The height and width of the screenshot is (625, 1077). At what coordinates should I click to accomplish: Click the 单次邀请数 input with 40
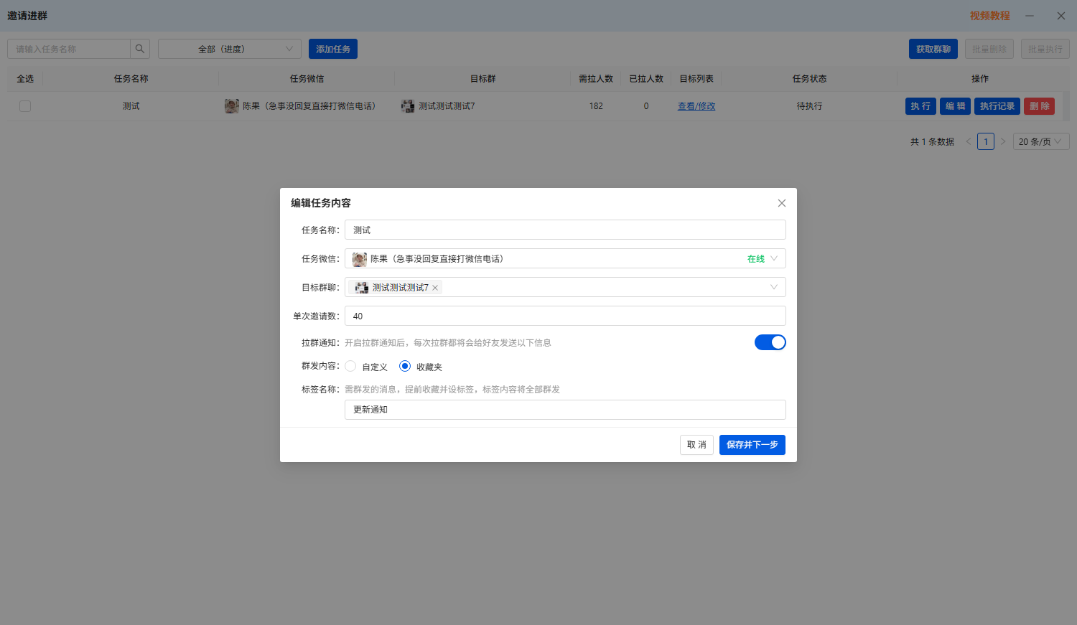pyautogui.click(x=565, y=316)
